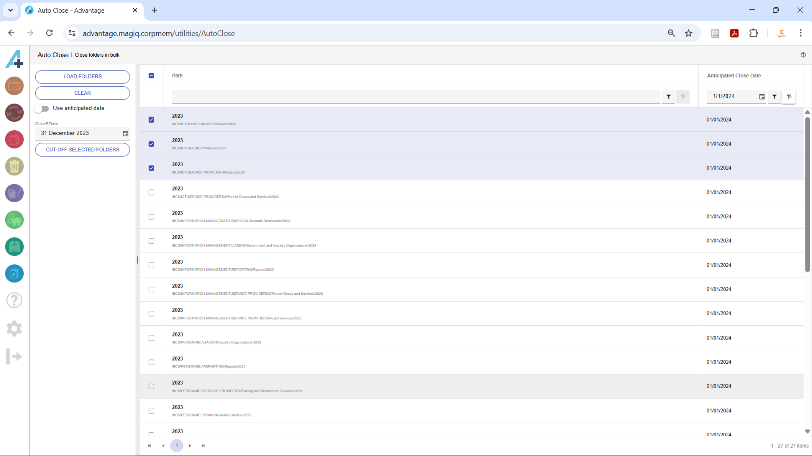Screen dimensions: 812x456
Task: Open the green trash can sidebar icon
Action: (14, 167)
